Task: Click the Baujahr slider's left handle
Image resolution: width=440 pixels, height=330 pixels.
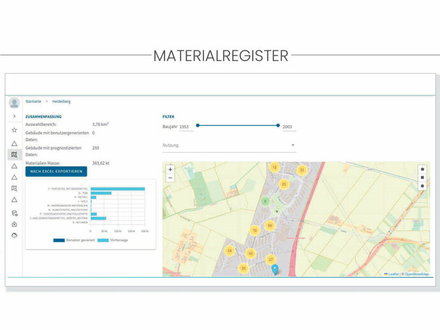Action: click(198, 126)
